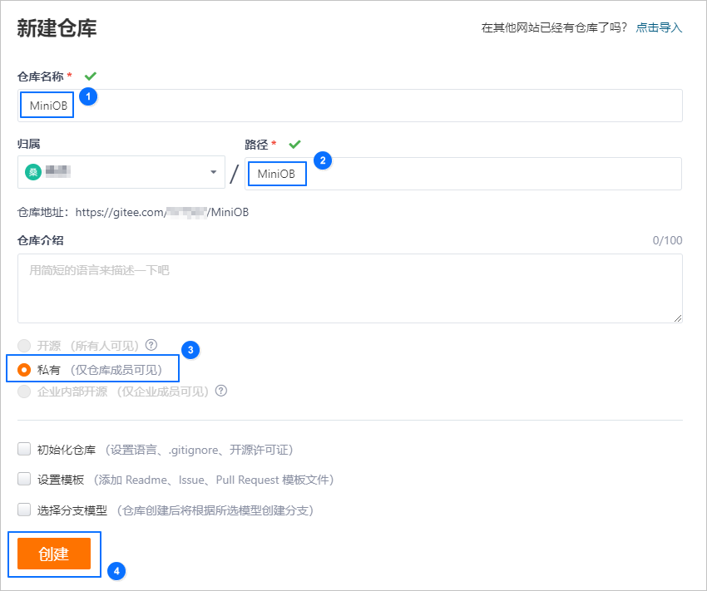Choose the 企业内部开源 radio option
This screenshot has height=591, width=707.
click(24, 392)
